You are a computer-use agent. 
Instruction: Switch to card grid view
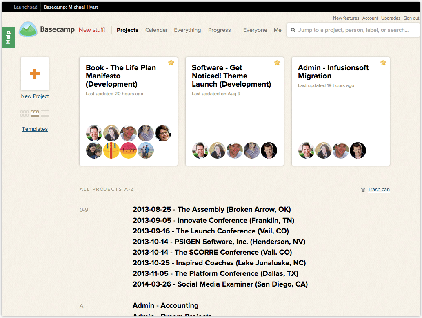(24, 114)
